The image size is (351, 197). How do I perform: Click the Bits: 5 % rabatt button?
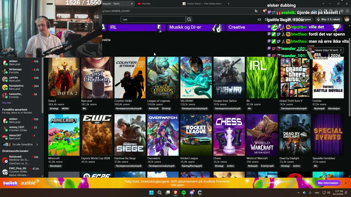pos(328,19)
